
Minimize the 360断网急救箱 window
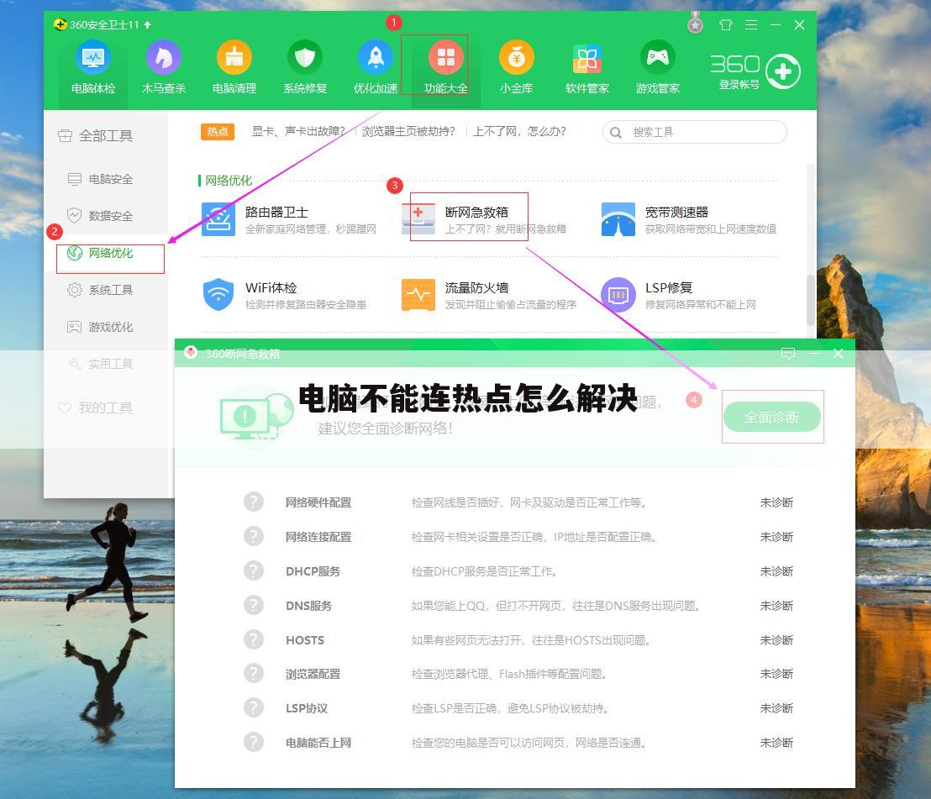tap(815, 354)
